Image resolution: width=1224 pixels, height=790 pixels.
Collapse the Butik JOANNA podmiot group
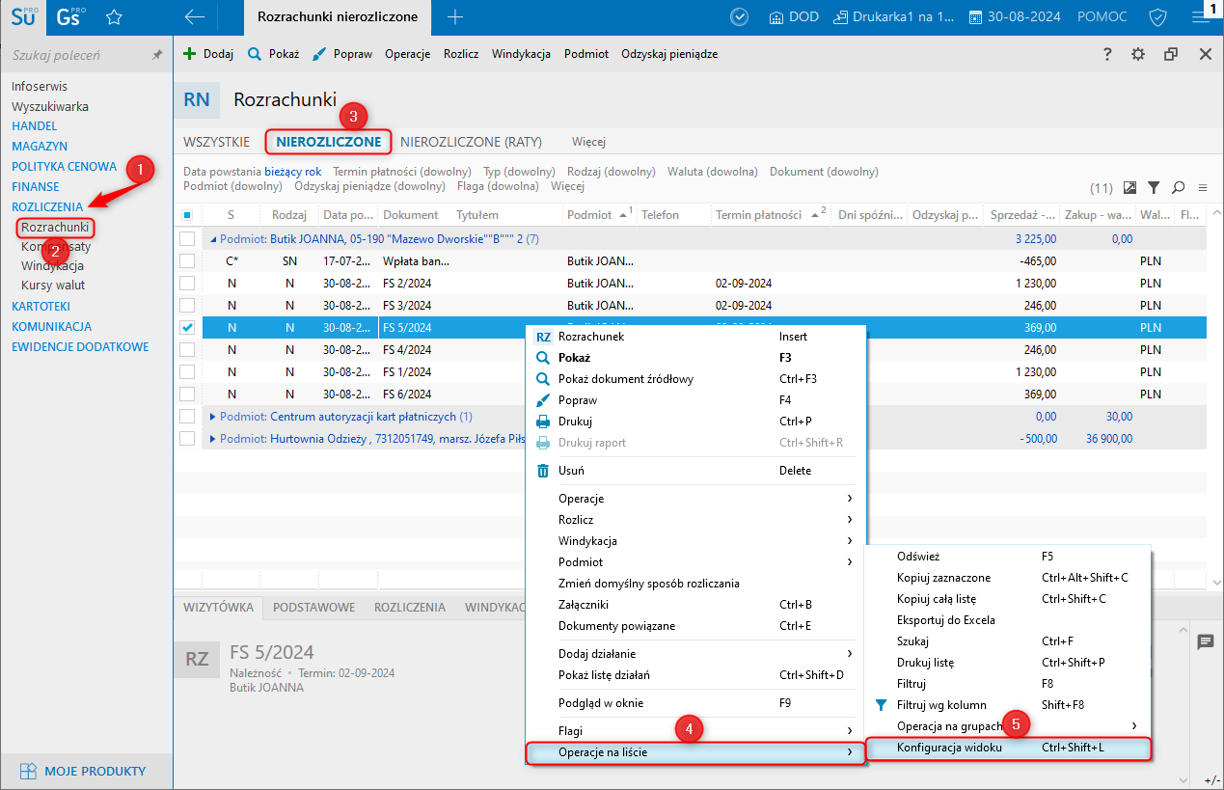(x=213, y=238)
